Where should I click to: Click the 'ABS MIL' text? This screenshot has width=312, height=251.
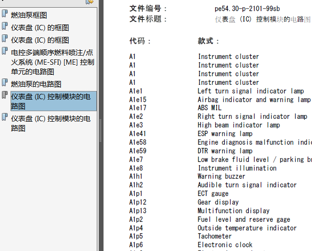tap(209, 108)
